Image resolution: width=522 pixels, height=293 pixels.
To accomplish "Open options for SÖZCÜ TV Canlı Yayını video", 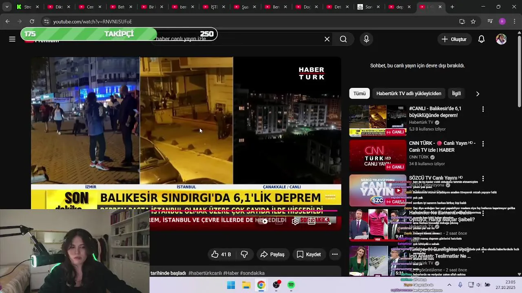I will tap(483, 179).
